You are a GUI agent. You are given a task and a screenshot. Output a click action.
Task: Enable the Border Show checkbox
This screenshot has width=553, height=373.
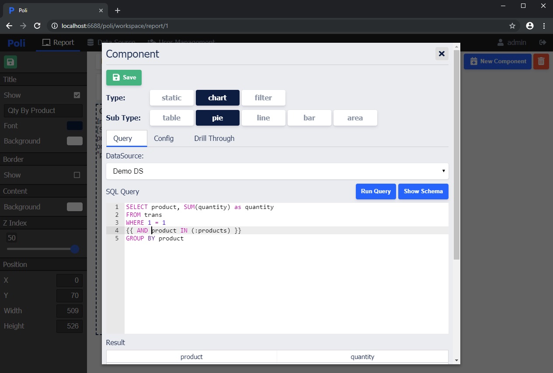coord(77,175)
